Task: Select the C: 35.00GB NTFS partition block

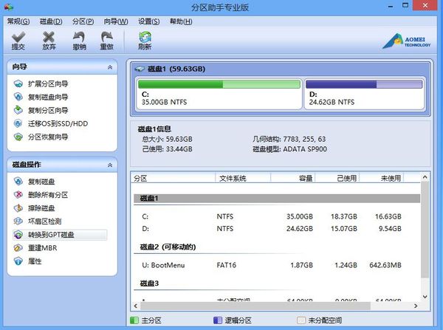Action: (219, 94)
